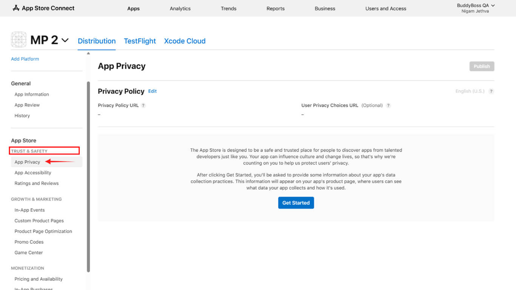Click the sidebar vertical scrollbar

point(88,176)
